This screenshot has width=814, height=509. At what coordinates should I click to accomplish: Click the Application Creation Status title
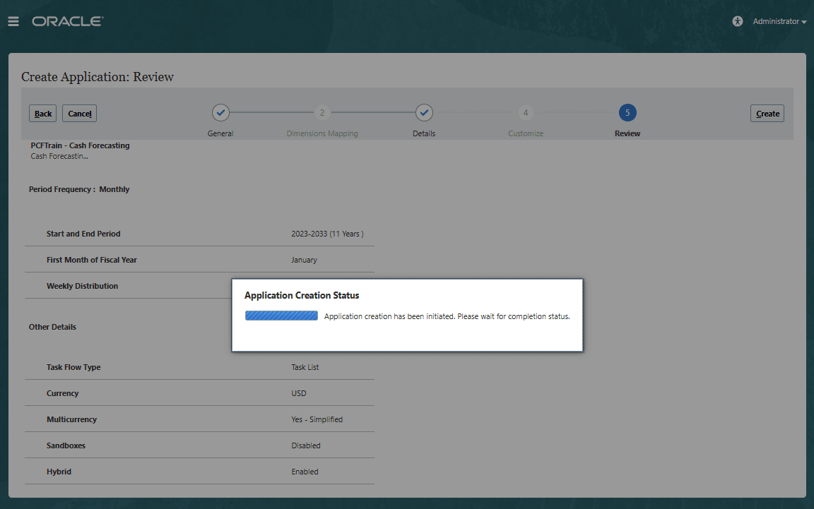pyautogui.click(x=302, y=295)
